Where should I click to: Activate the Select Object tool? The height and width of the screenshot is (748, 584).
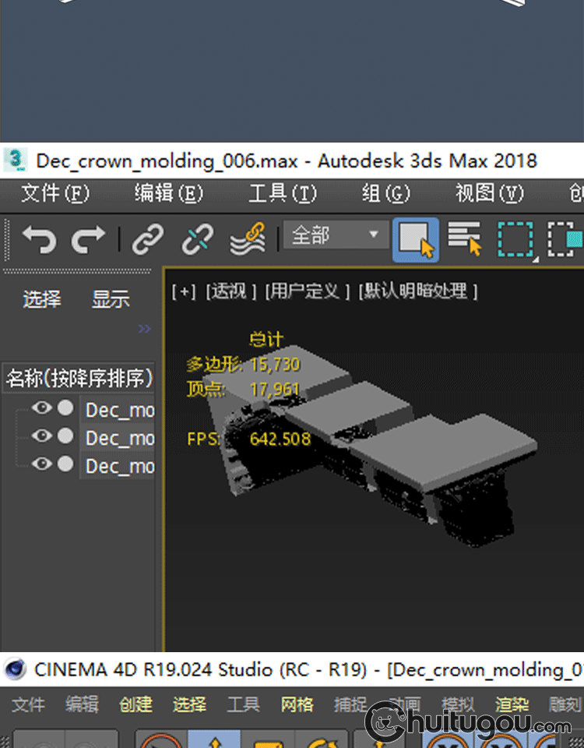(416, 240)
